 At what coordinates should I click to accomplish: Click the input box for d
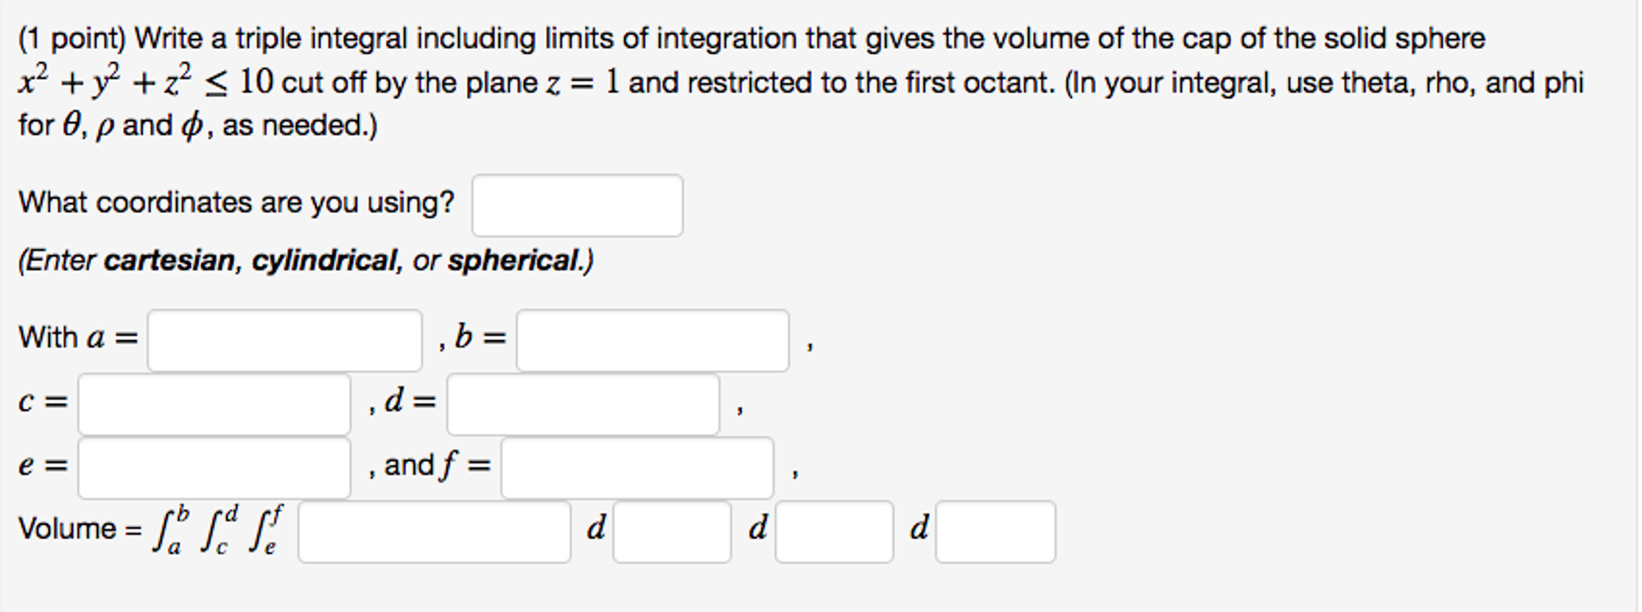coord(585,405)
